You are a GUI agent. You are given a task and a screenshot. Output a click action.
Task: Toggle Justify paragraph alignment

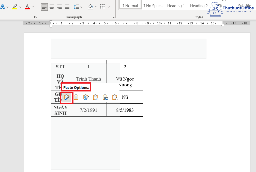coord(67,7)
